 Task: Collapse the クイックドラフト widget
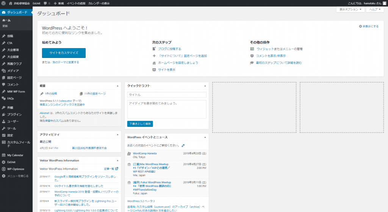[205, 86]
